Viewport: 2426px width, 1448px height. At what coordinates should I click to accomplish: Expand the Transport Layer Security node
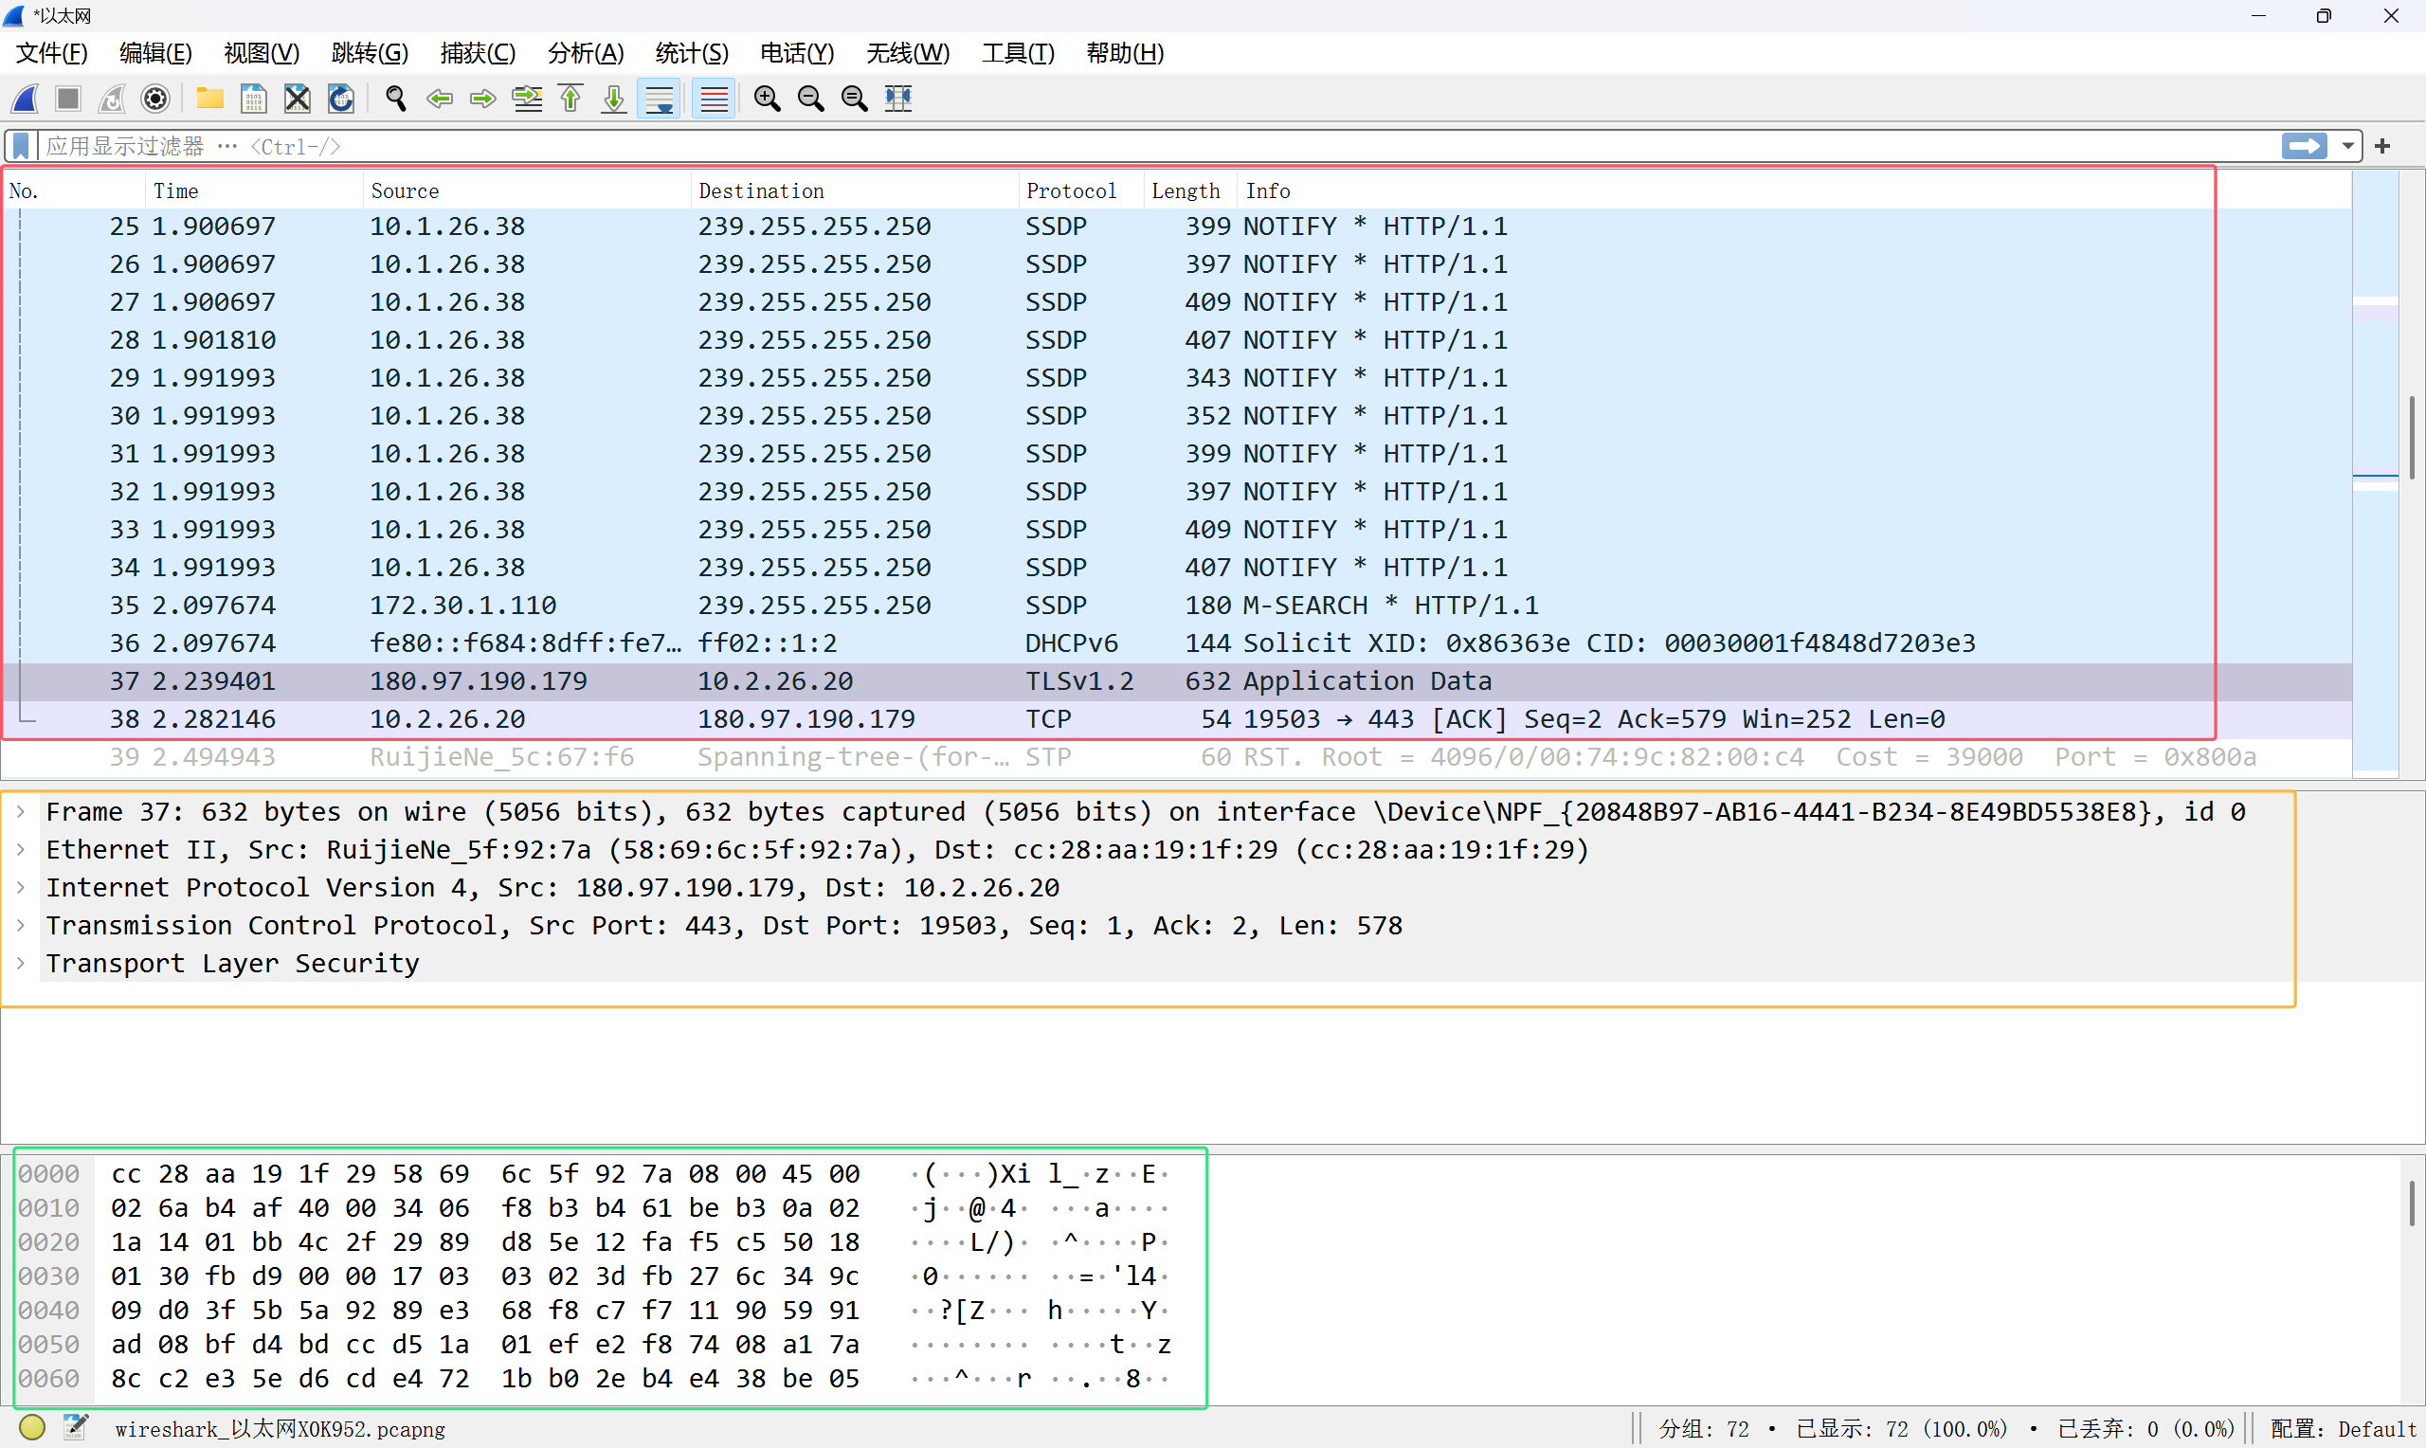(x=22, y=964)
